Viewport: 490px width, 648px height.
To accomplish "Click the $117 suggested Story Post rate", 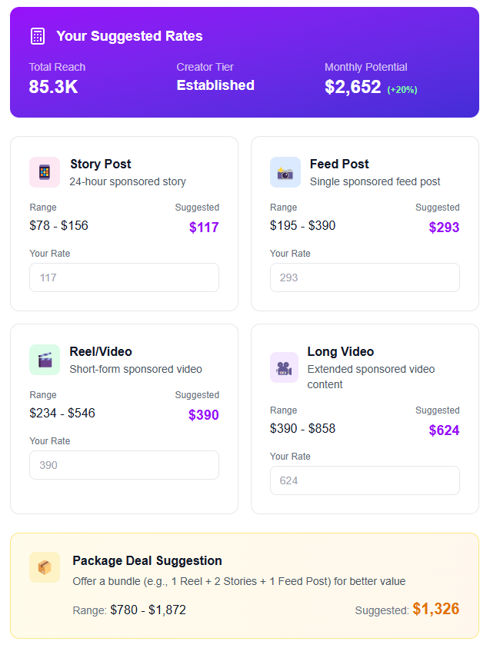I will [204, 228].
